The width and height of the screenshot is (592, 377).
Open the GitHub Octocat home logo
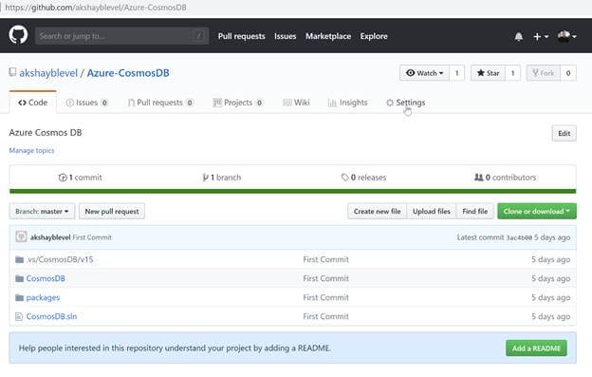coord(18,35)
